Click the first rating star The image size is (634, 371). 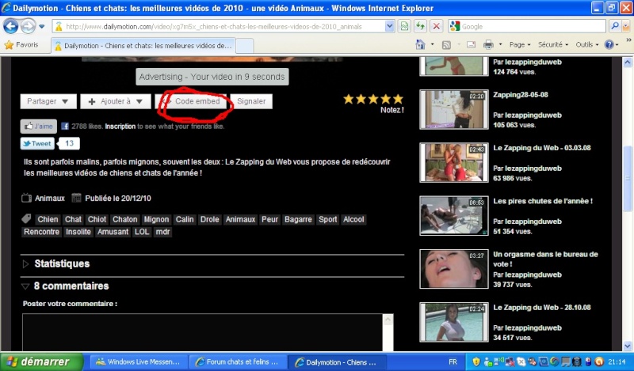click(349, 99)
